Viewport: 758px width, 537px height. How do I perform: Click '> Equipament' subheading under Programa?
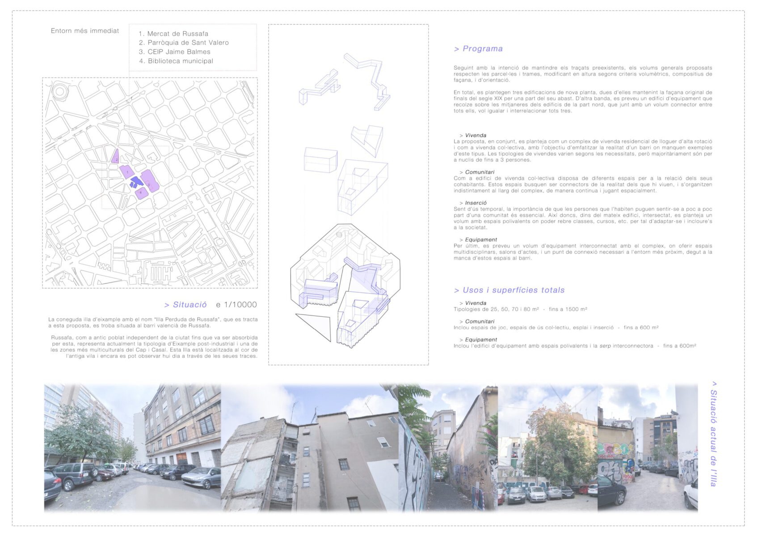pyautogui.click(x=478, y=240)
